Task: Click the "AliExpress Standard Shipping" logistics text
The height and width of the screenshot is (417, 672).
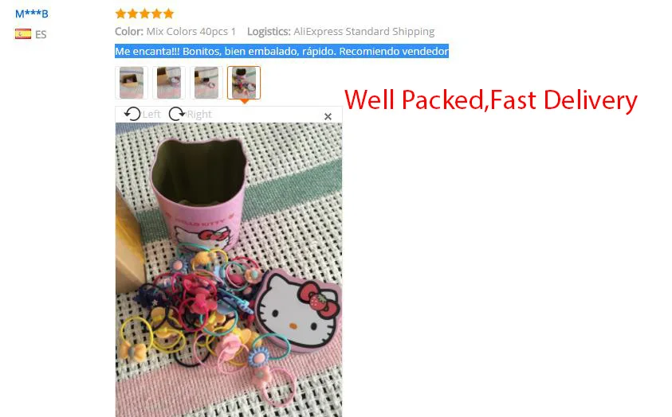Action: point(364,32)
